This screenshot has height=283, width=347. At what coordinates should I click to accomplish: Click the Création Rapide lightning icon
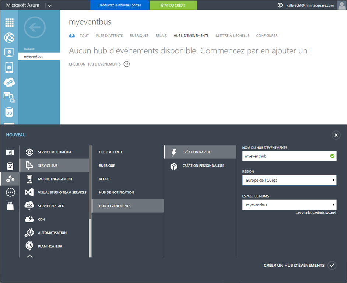pyautogui.click(x=174, y=152)
